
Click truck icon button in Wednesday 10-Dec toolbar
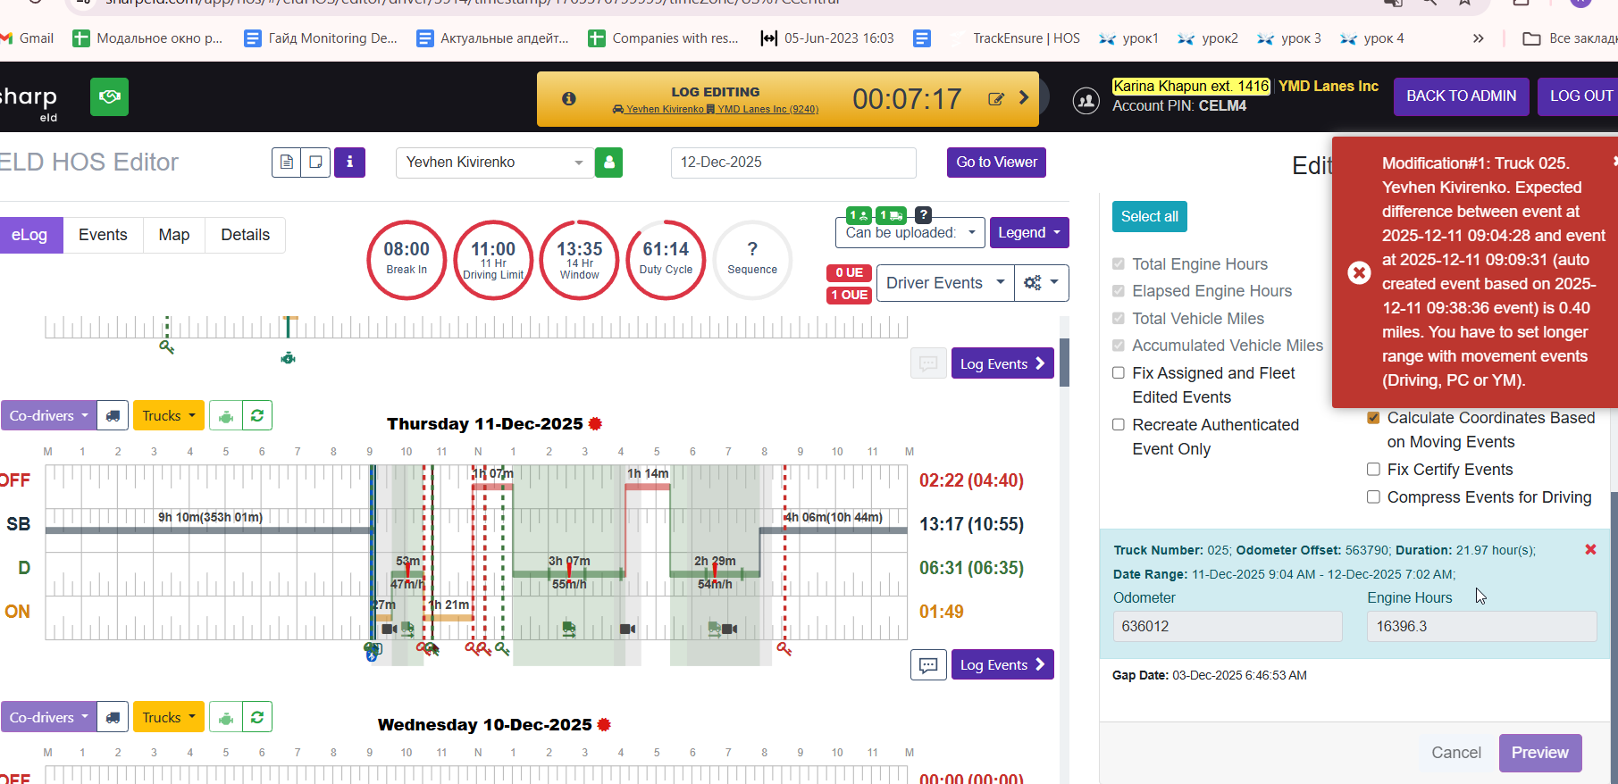113,718
